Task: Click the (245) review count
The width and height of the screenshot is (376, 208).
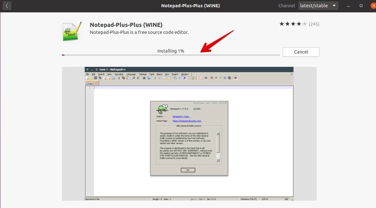Action: click(x=314, y=24)
